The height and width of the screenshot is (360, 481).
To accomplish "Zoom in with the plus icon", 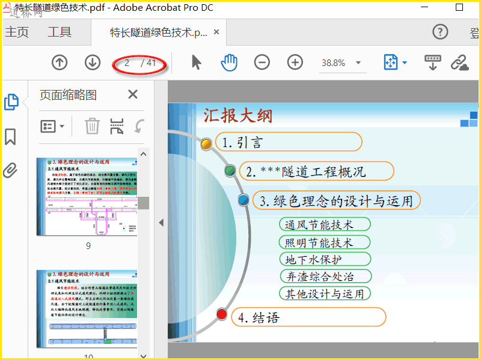I will [295, 62].
